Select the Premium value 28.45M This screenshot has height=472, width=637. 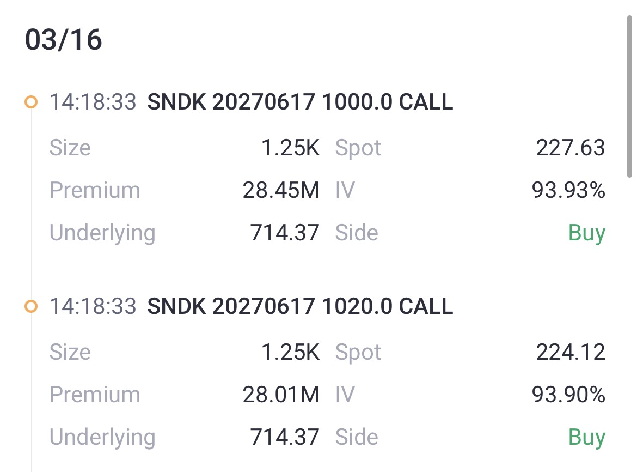tap(282, 190)
